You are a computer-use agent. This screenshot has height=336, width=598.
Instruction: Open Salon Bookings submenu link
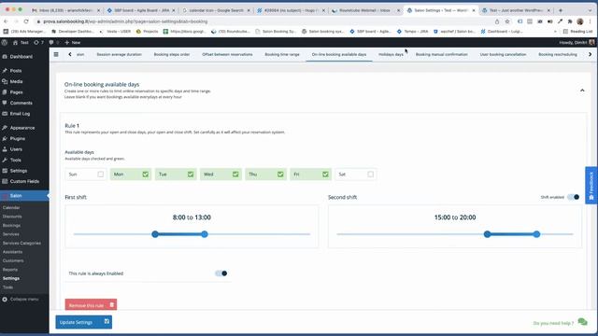tap(12, 225)
